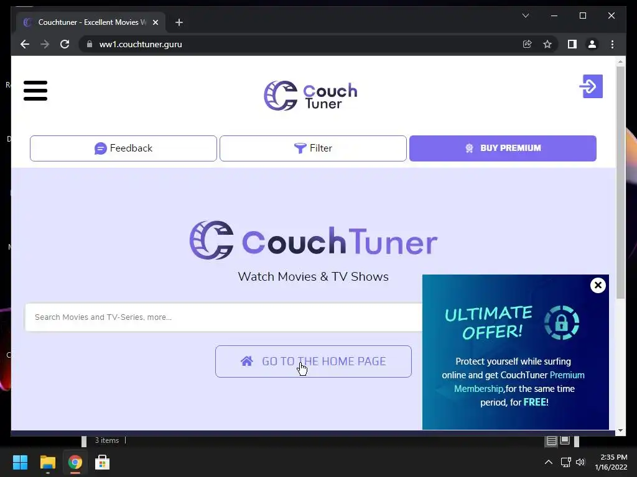Open a new browser tab

pyautogui.click(x=179, y=22)
